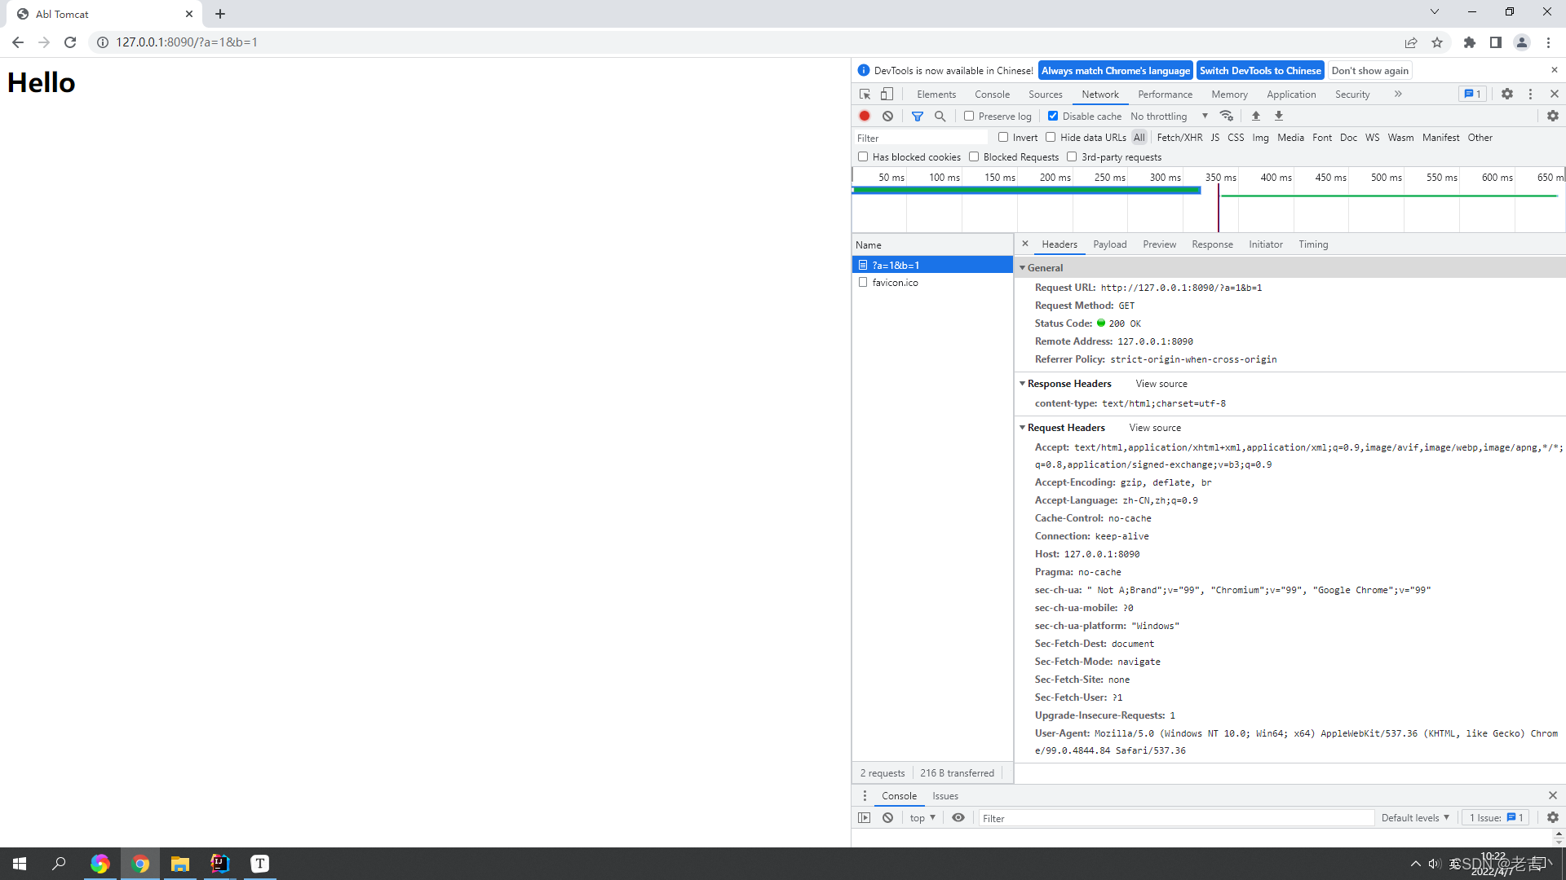Clear the network log
This screenshot has width=1566, height=880.
coord(887,116)
